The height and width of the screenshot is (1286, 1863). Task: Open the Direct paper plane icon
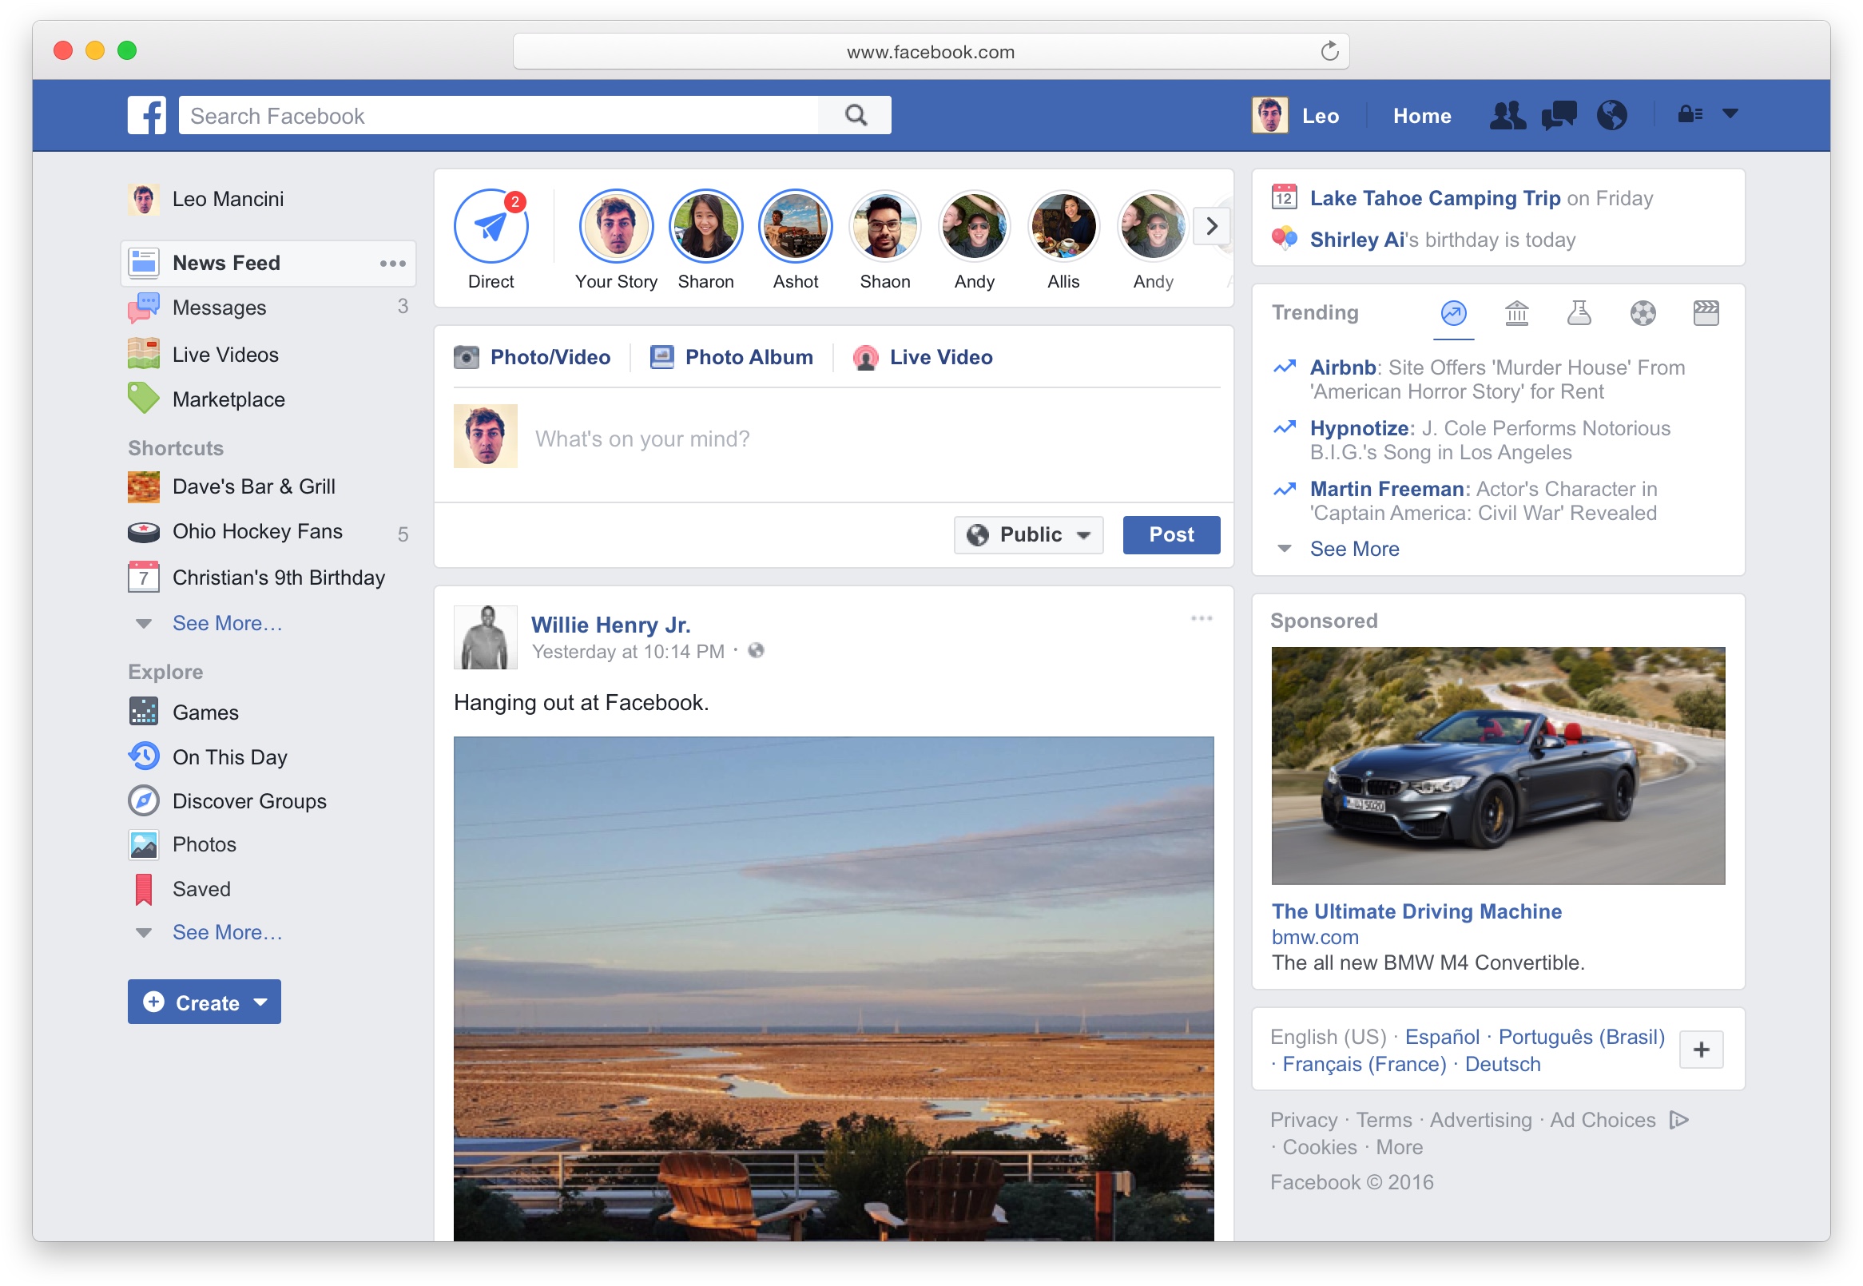pos(491,226)
